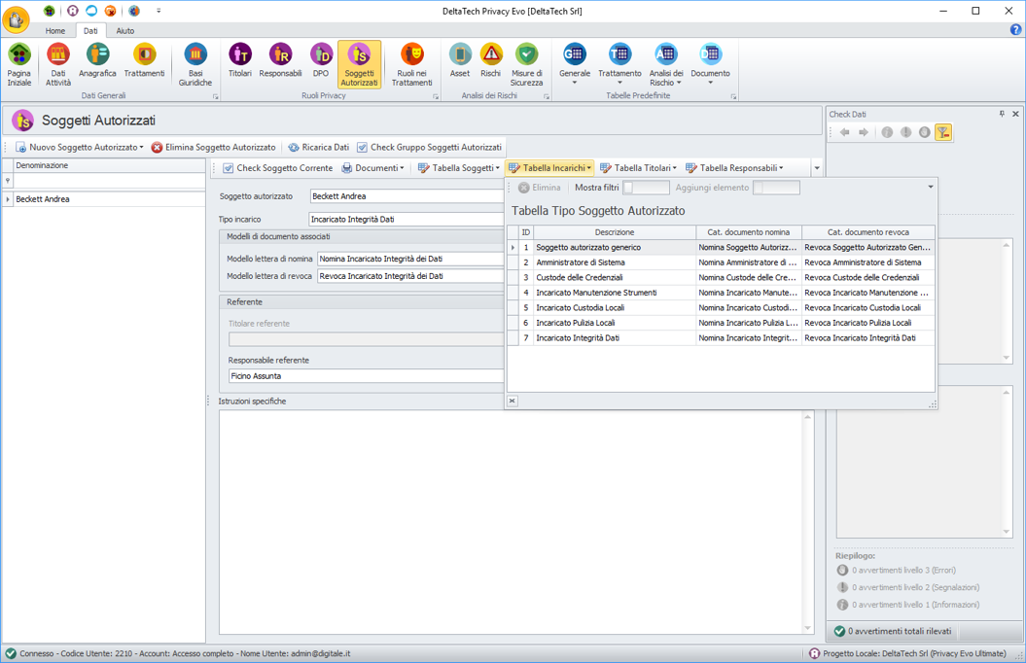
Task: Select Incaricato Integrità Dati table row
Action: pyautogui.click(x=721, y=338)
